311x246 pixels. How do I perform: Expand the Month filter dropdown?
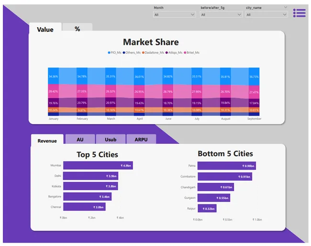pyautogui.click(x=174, y=14)
